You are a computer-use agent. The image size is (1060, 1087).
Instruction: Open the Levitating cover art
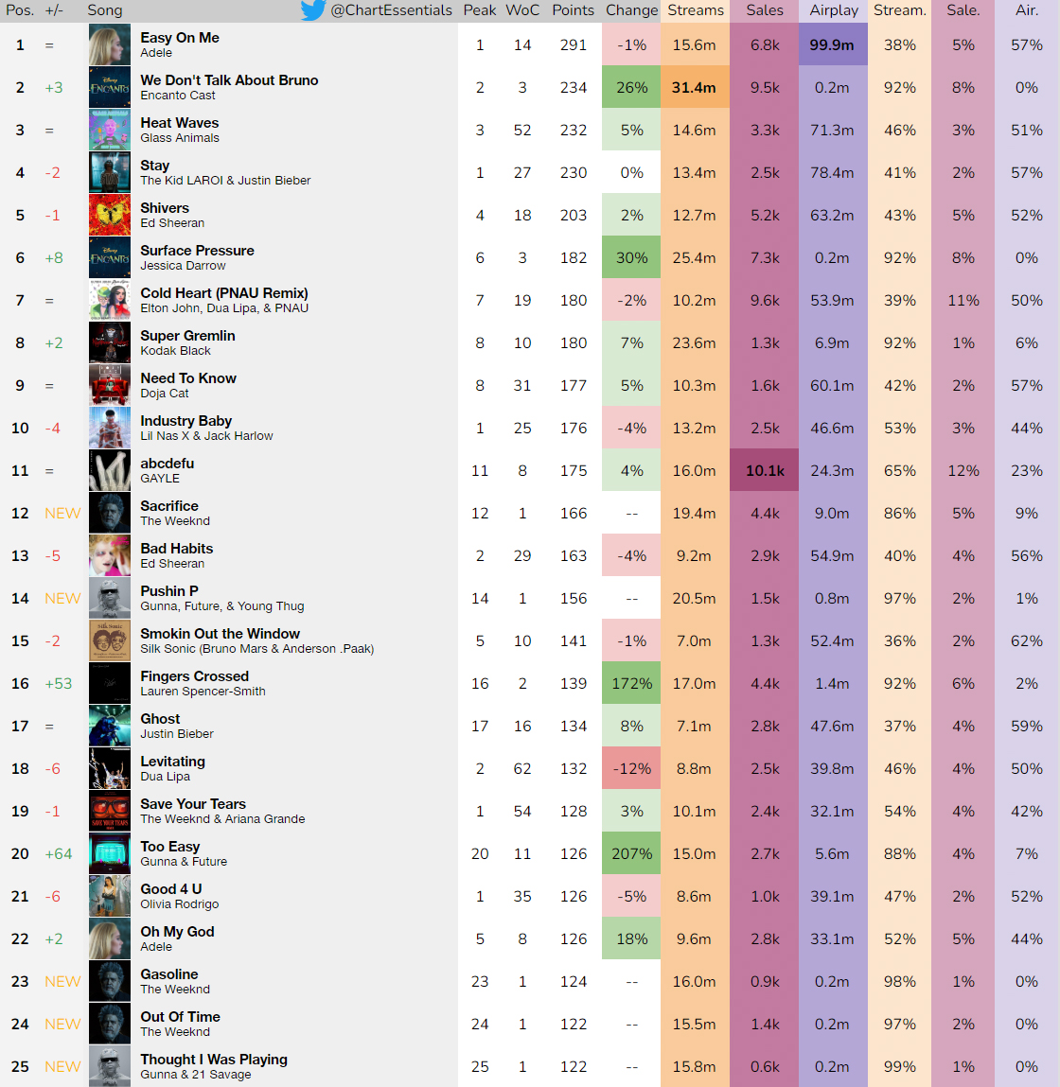tap(110, 769)
